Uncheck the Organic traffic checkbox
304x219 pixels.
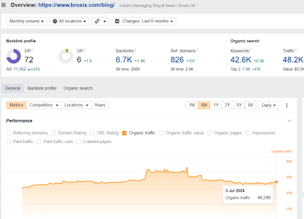pos(124,133)
